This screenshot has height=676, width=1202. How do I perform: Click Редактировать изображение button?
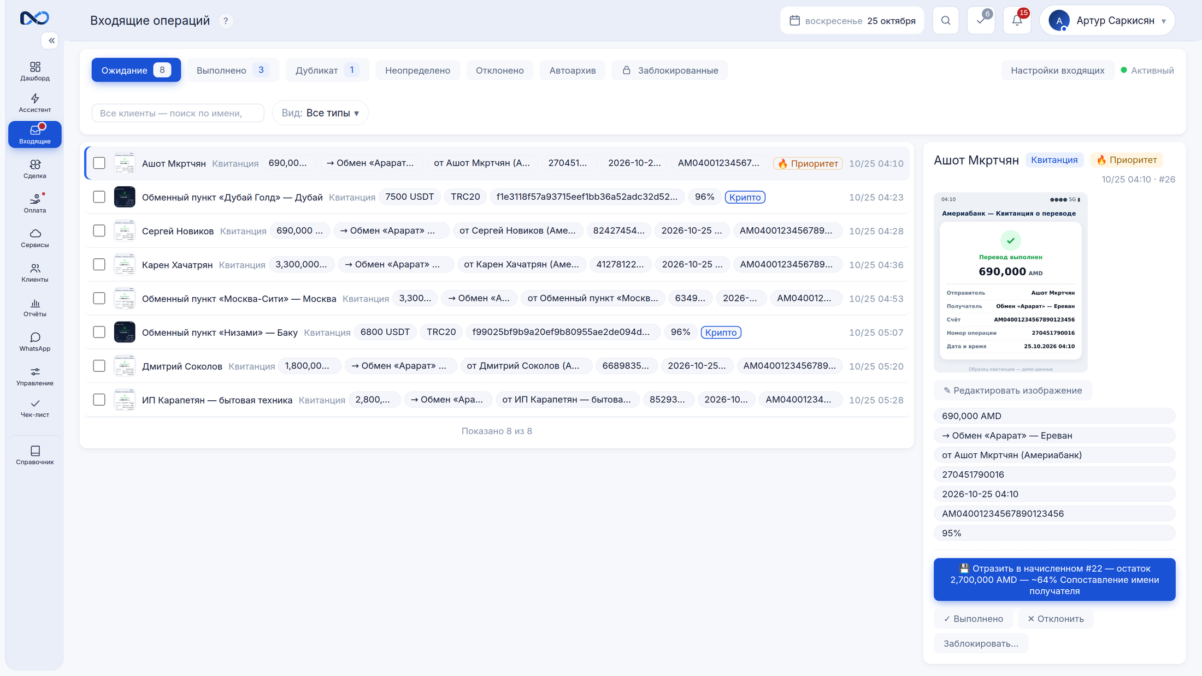1012,390
